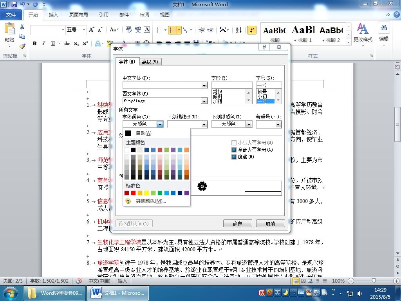Select 初号 in the 字号 list
The image size is (401, 301).
click(x=262, y=91)
